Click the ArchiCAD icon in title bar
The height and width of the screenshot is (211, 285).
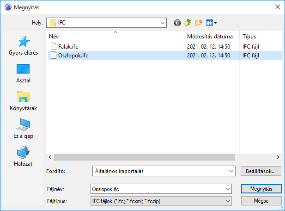8,7
